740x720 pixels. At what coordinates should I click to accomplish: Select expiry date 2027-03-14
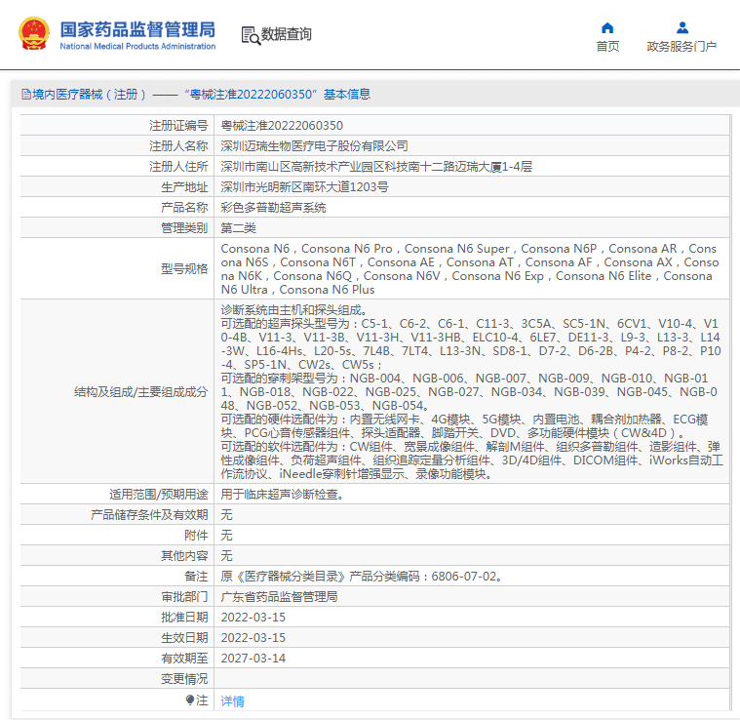pos(253,659)
